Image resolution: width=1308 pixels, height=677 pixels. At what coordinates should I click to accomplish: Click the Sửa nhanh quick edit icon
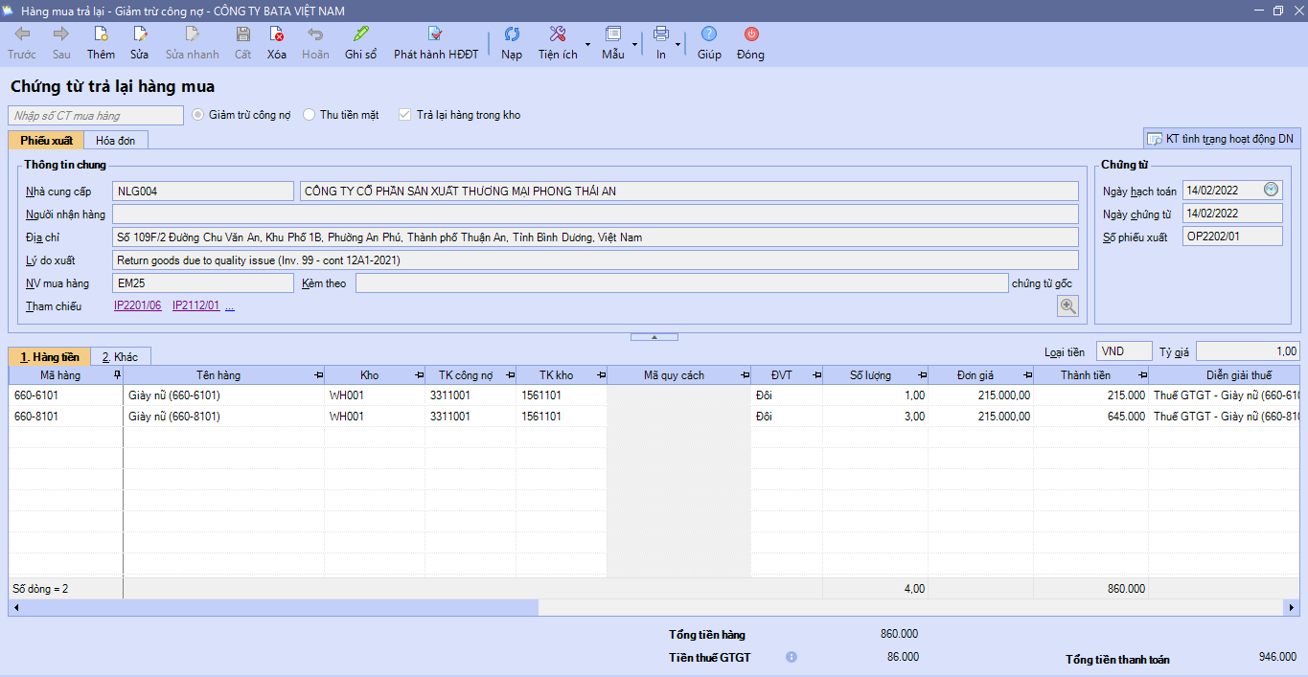pyautogui.click(x=192, y=34)
